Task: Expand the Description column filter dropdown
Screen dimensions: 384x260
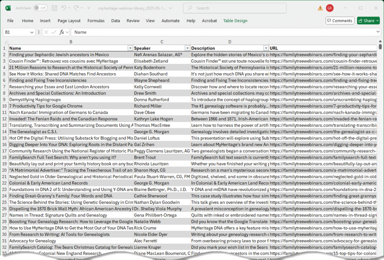Action: click(x=266, y=48)
